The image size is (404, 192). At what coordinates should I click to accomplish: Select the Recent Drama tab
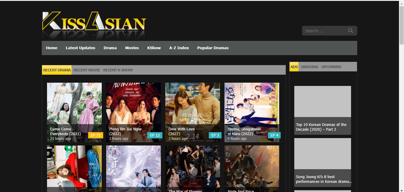[57, 70]
